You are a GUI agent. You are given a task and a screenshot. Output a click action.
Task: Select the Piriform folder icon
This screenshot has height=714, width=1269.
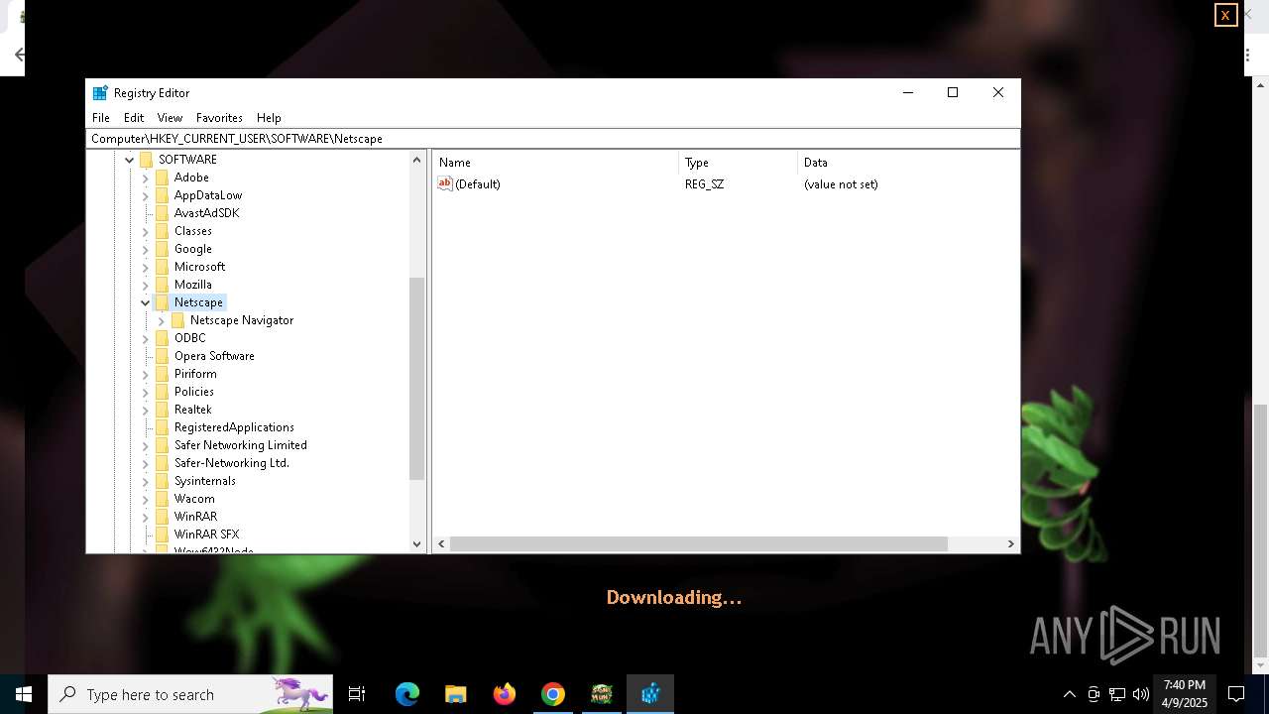pos(163,374)
